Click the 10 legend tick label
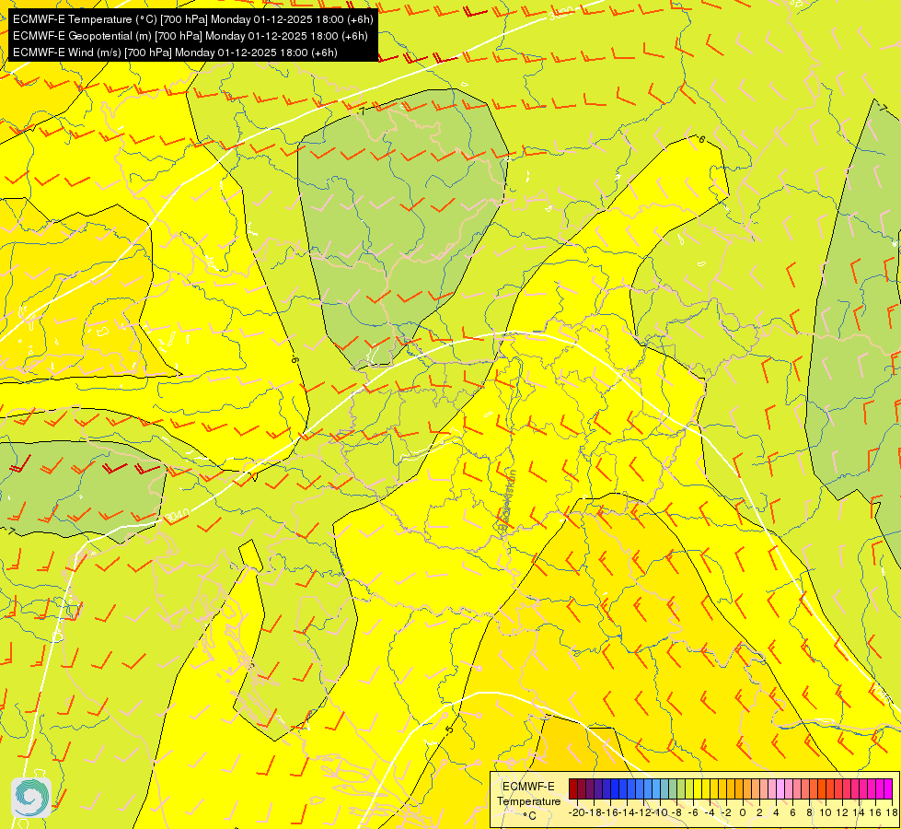This screenshot has width=901, height=829. pyautogui.click(x=826, y=812)
